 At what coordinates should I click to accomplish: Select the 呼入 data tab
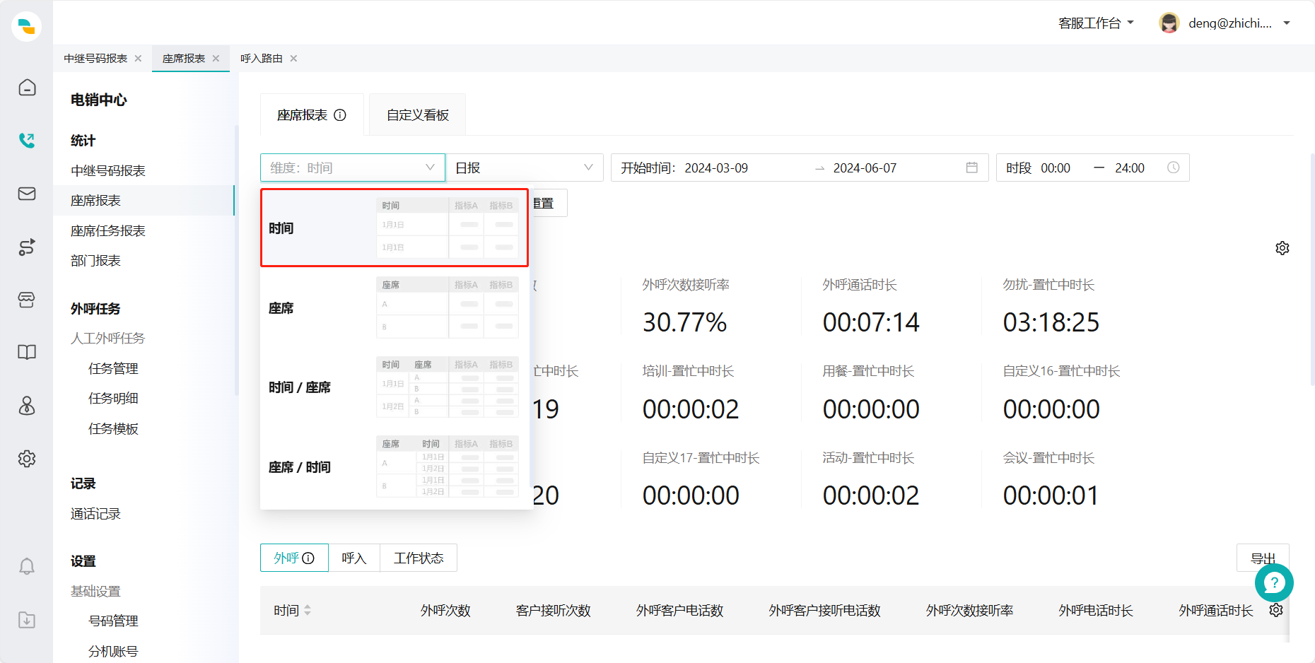coord(354,558)
